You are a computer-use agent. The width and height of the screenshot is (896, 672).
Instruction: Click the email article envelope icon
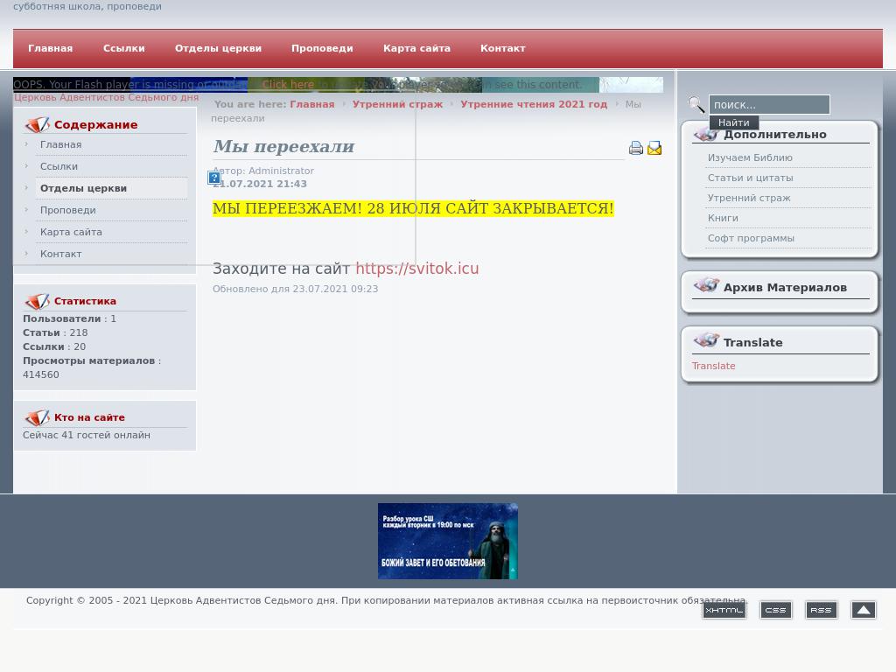(654, 149)
